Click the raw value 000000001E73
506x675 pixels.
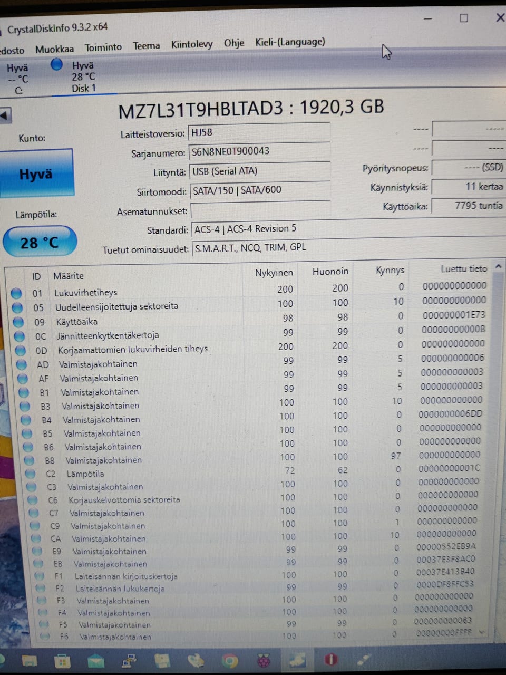(x=454, y=315)
